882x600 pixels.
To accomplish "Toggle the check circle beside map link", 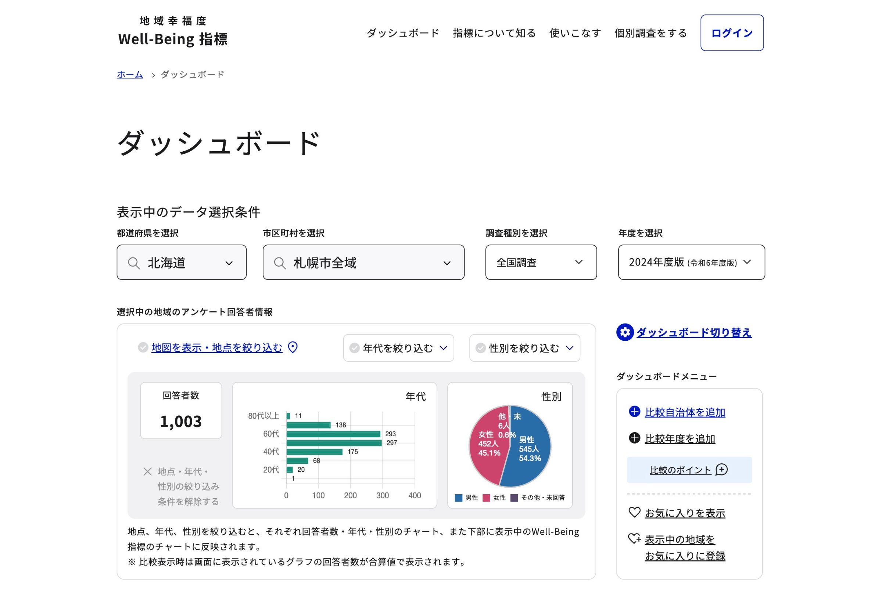I will (x=143, y=347).
